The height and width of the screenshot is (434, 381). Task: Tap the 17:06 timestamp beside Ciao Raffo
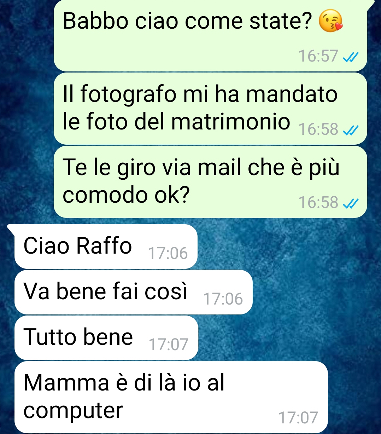pos(168,254)
